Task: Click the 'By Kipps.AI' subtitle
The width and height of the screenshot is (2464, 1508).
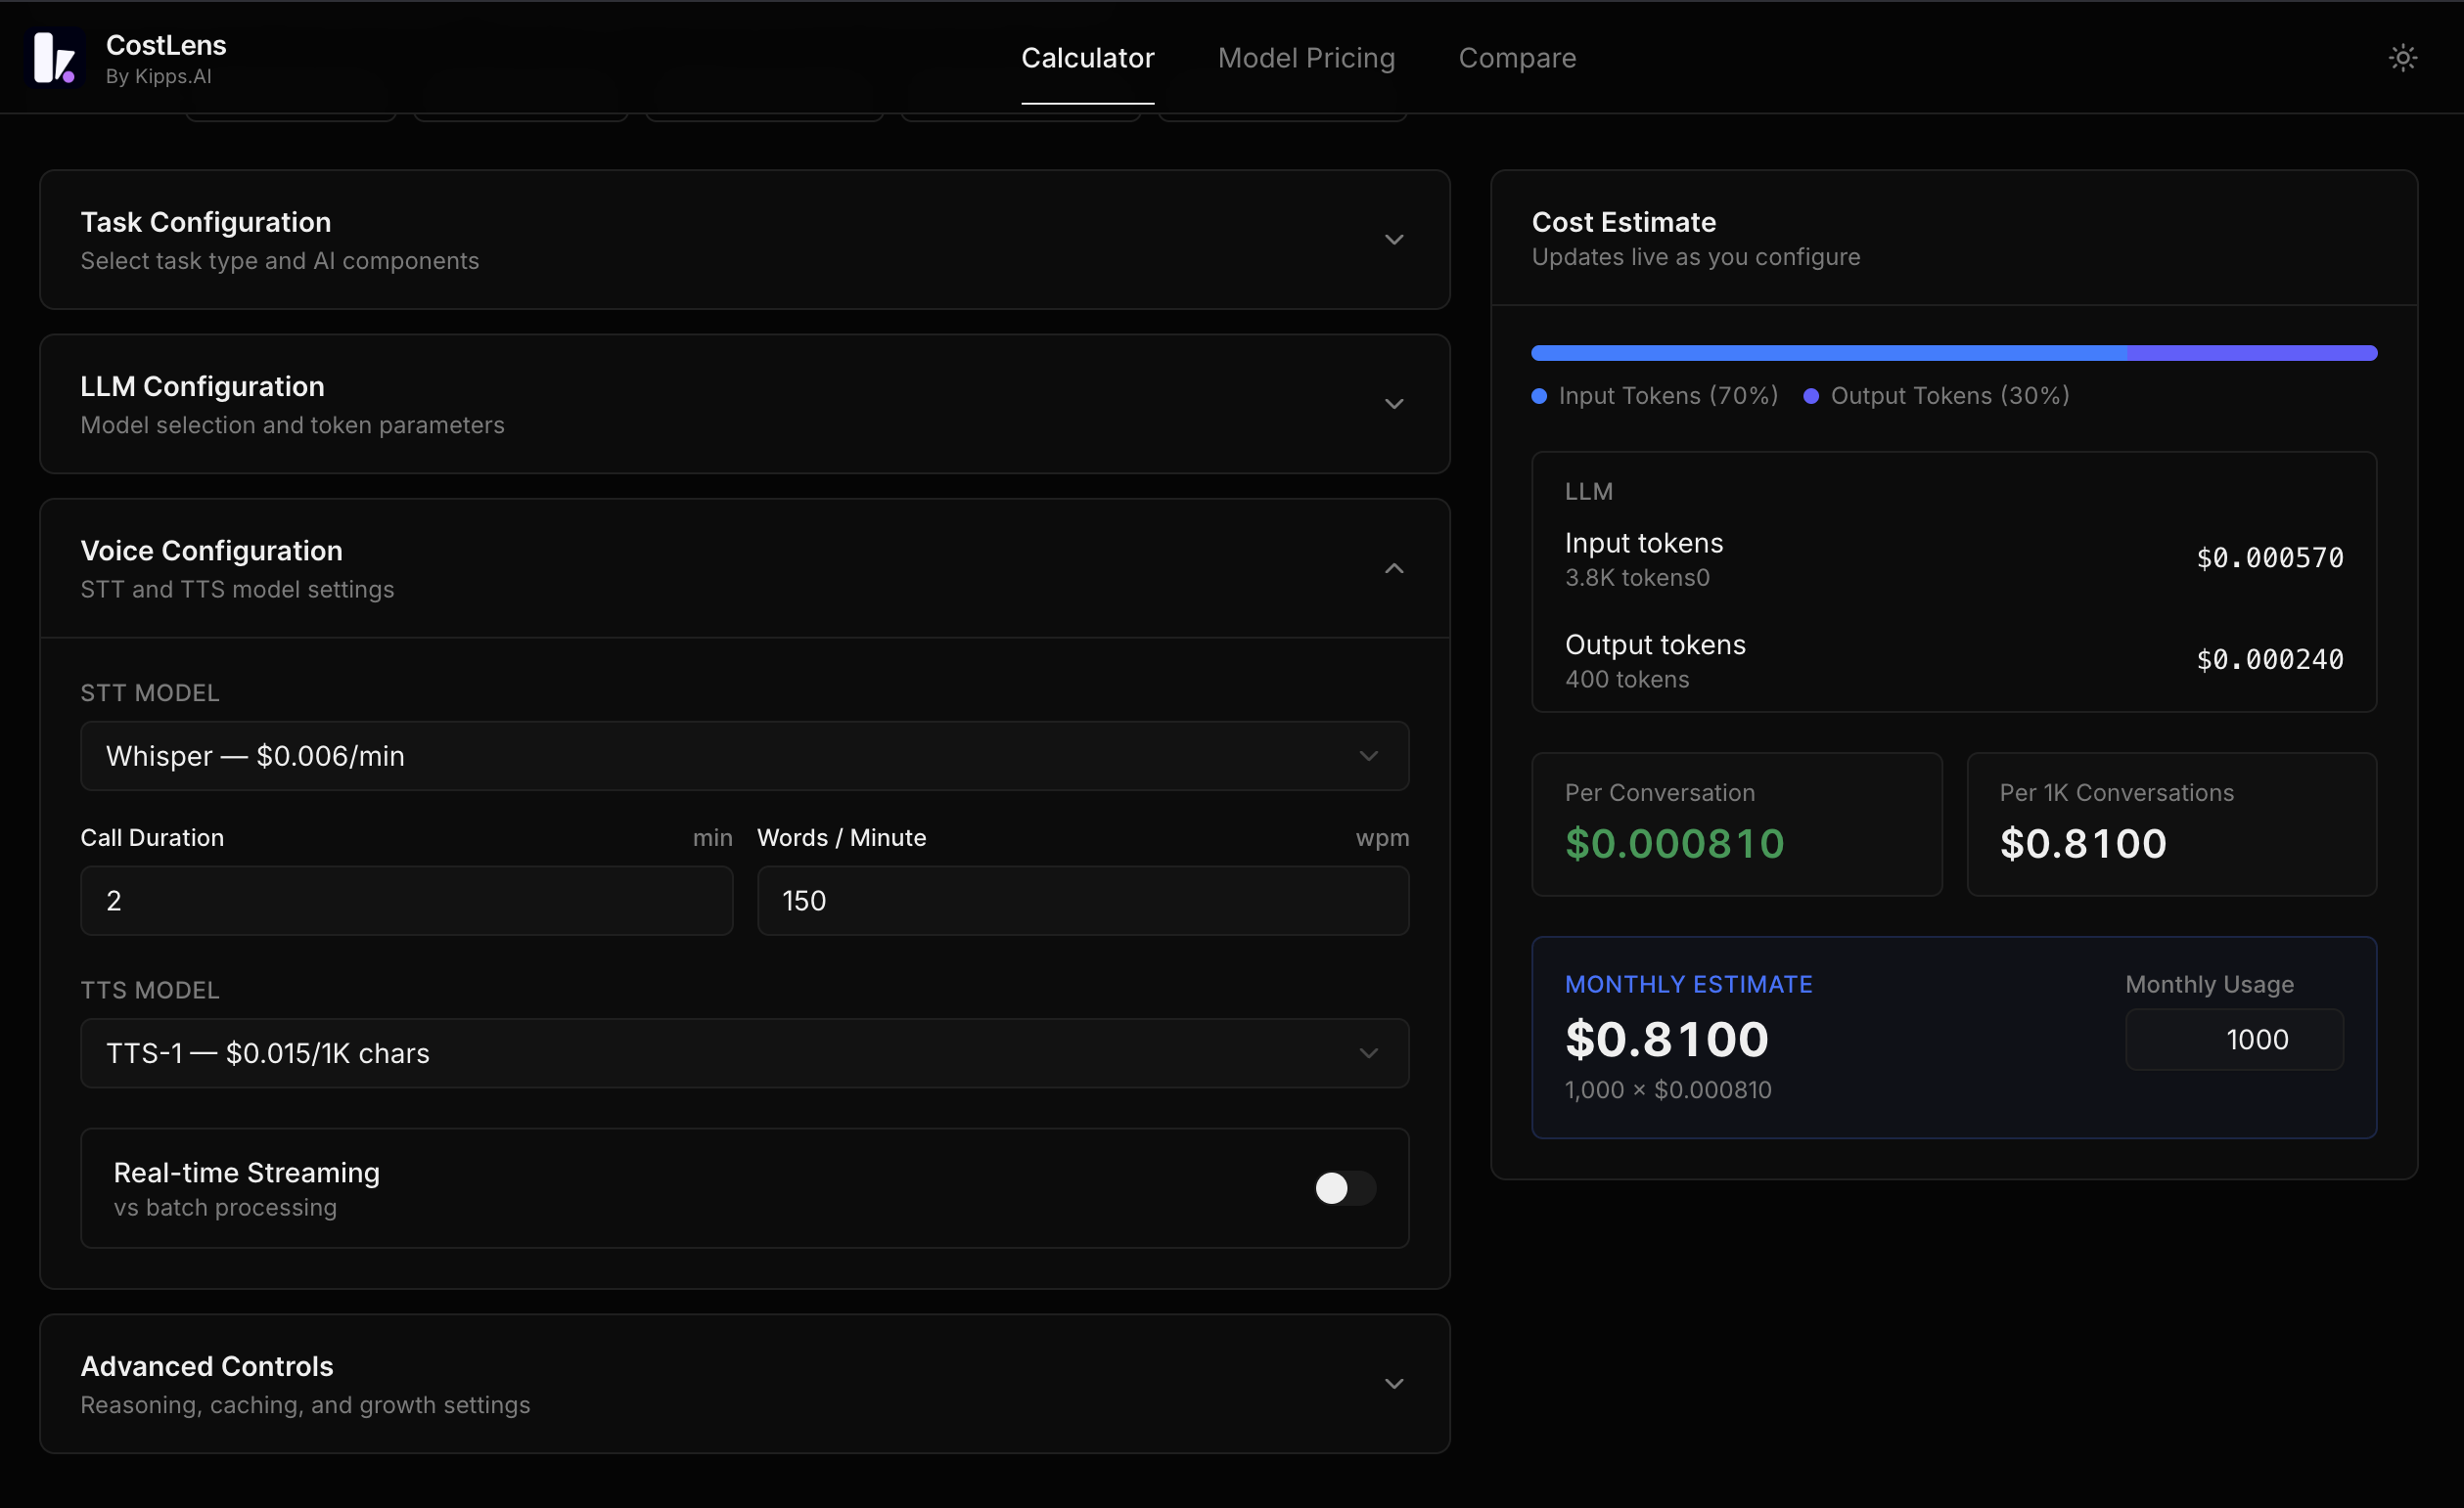Action: click(x=158, y=77)
